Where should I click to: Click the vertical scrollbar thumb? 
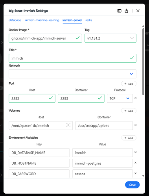(143, 62)
